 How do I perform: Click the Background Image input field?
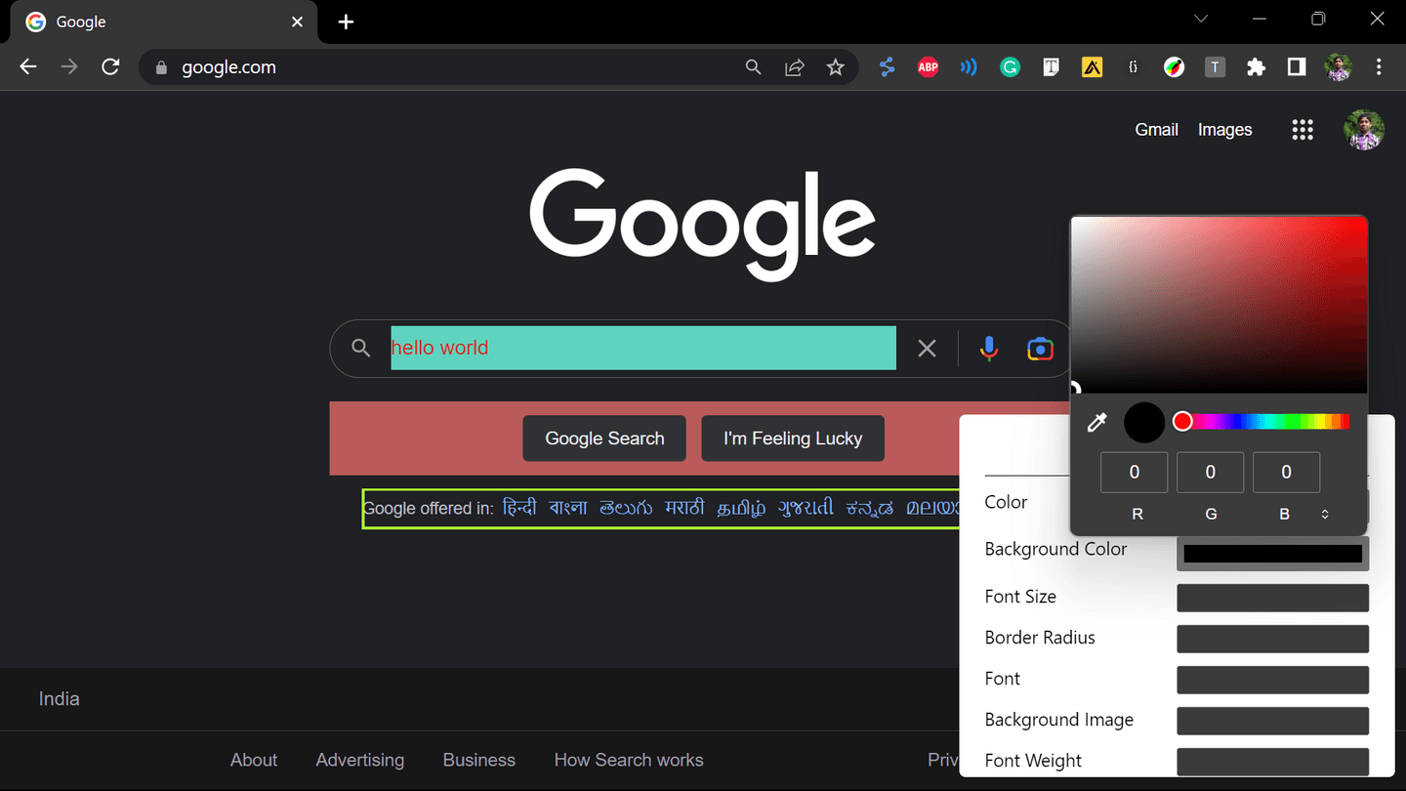pyautogui.click(x=1273, y=721)
